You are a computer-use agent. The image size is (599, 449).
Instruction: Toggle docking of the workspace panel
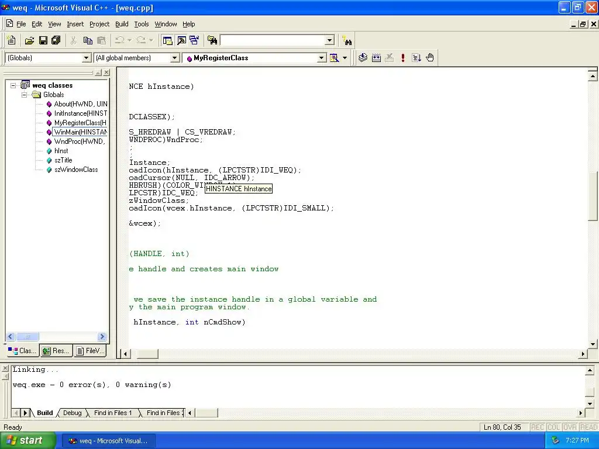[98, 72]
